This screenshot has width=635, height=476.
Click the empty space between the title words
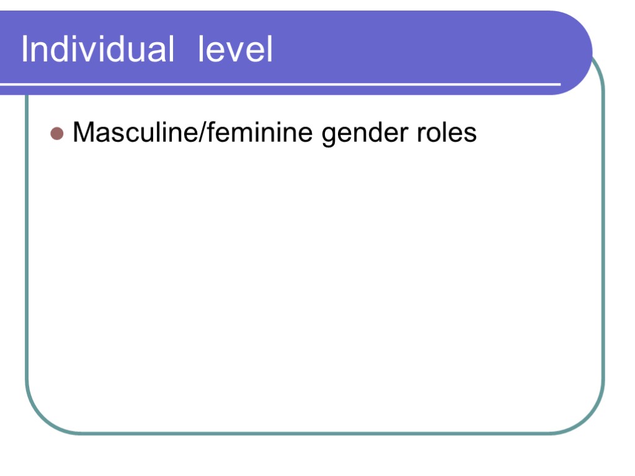[x=186, y=51]
